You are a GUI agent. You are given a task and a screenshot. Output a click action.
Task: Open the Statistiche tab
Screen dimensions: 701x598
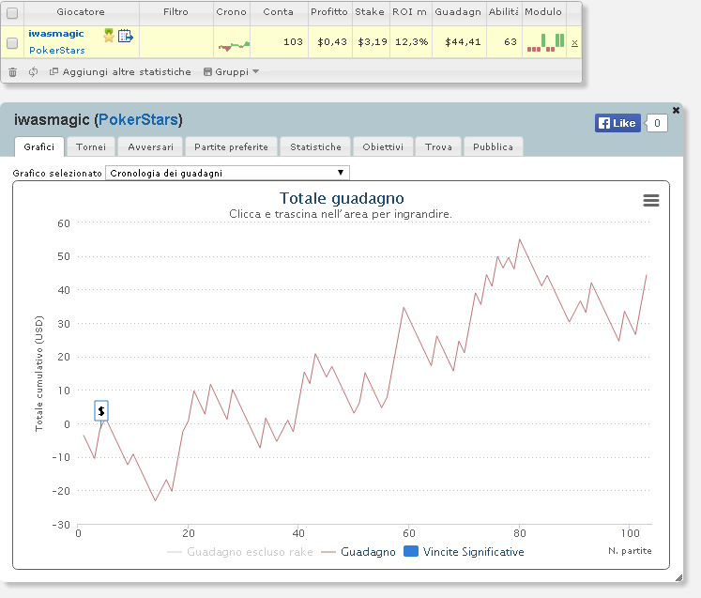pos(315,146)
